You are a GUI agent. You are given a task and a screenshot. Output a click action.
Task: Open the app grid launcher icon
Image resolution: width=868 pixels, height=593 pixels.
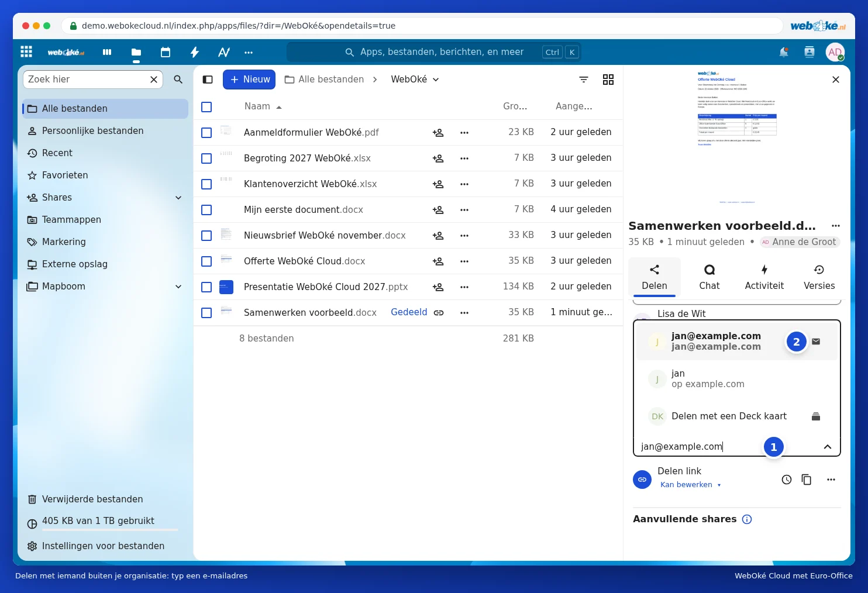[26, 51]
